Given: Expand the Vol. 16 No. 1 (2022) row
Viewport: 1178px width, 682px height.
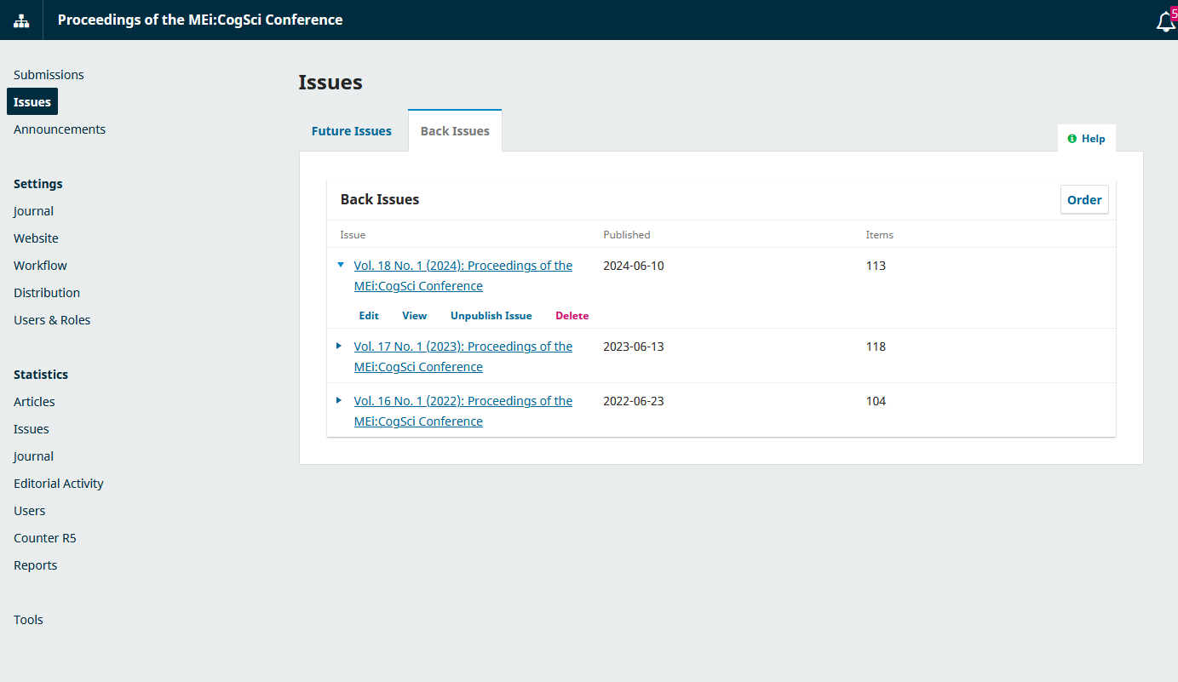Looking at the screenshot, I should [x=339, y=400].
